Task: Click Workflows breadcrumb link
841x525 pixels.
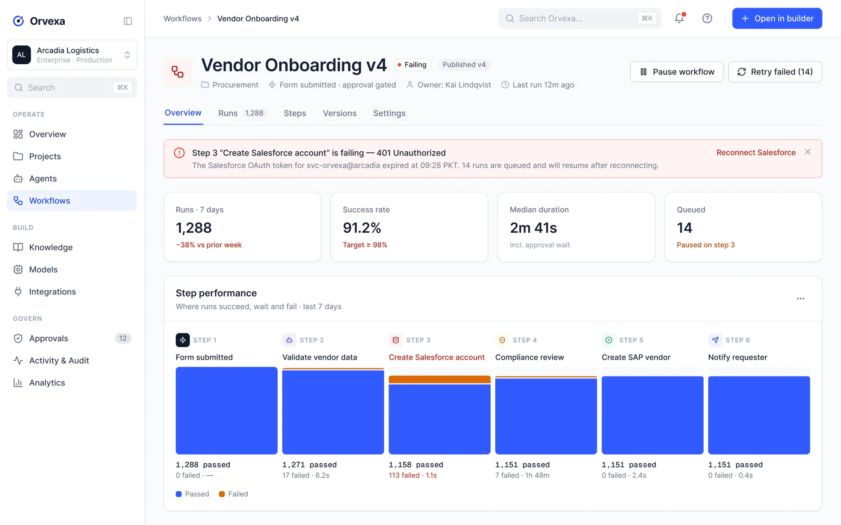Action: [x=182, y=18]
